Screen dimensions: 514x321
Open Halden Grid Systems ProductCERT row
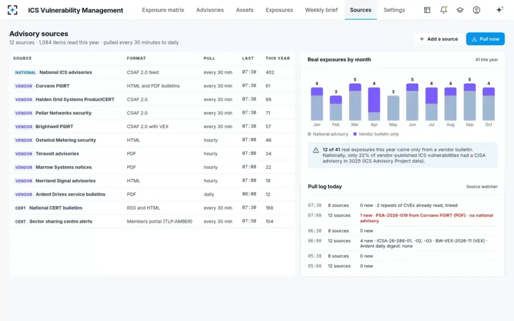point(152,99)
